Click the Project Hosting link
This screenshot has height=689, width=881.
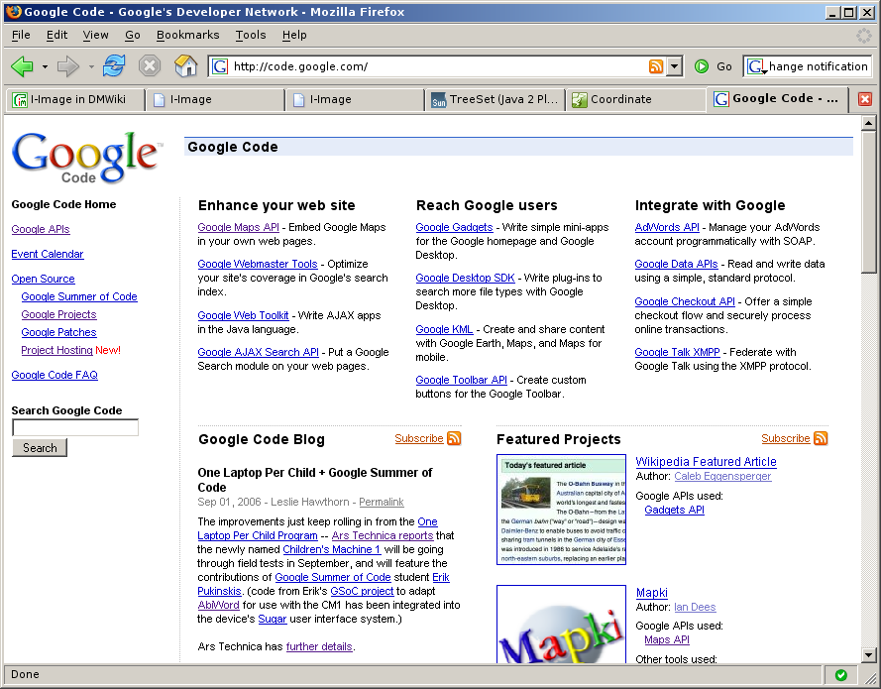[x=56, y=350]
